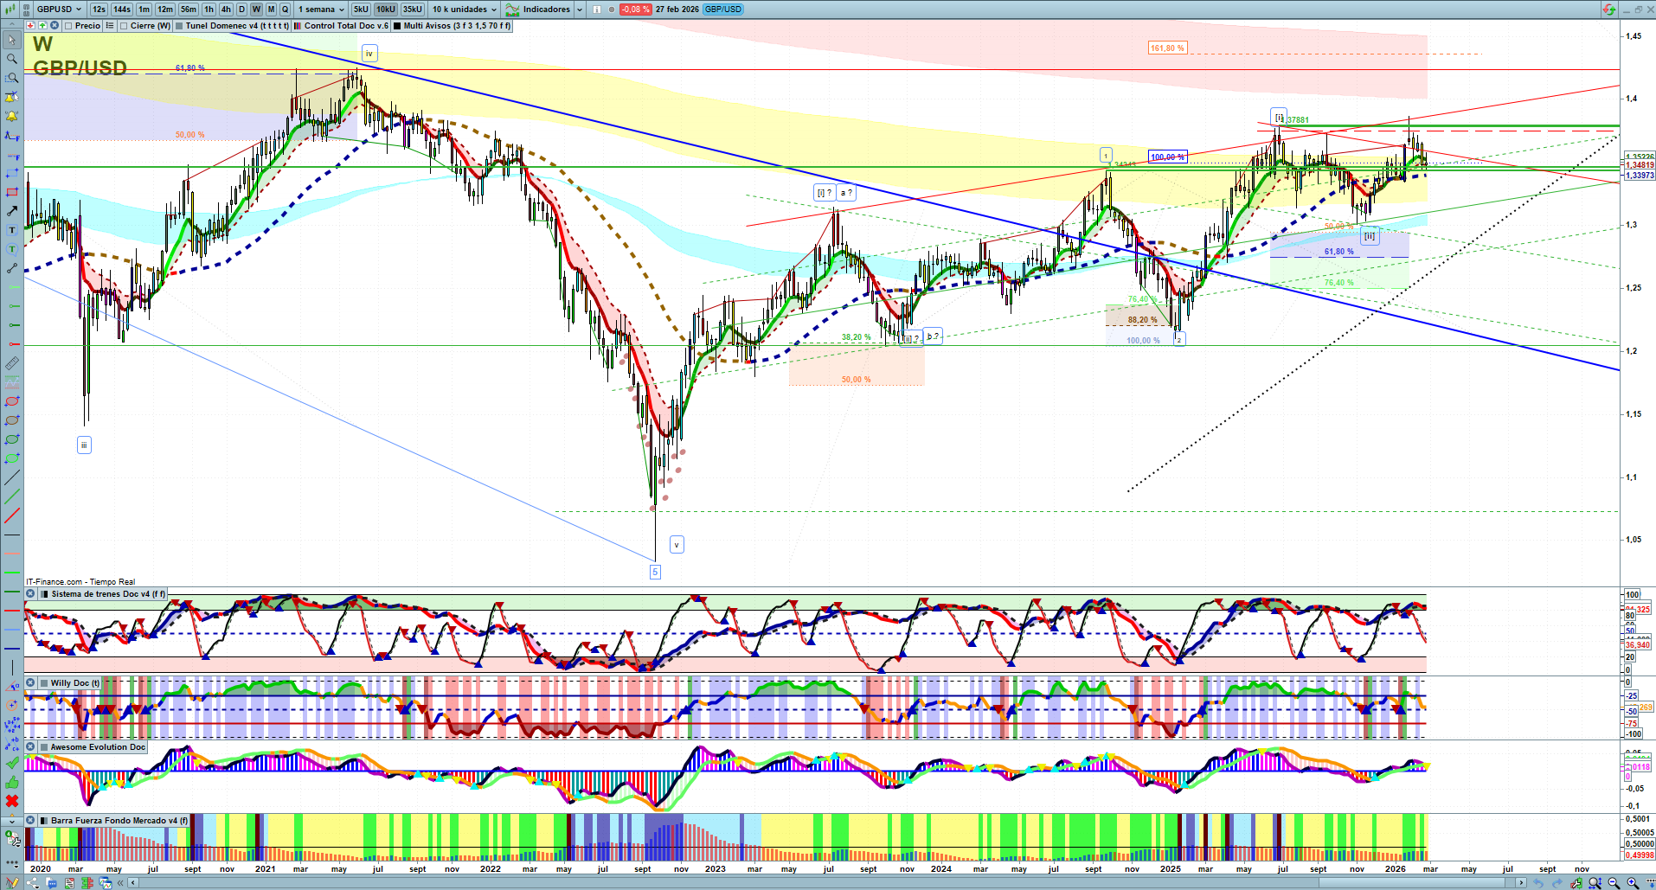Open the Indicadores panel
Screen dimensions: 1656x890
pos(538,10)
